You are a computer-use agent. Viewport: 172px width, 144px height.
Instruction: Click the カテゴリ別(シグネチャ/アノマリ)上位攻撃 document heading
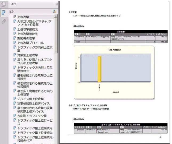(x=88, y=105)
